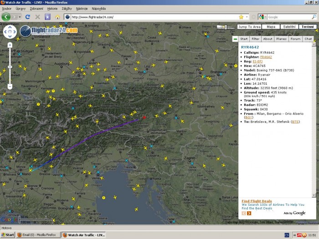This screenshot has width=319, height=239.
Task: Click the Find Flight Deals ad link
Action: click(x=257, y=201)
